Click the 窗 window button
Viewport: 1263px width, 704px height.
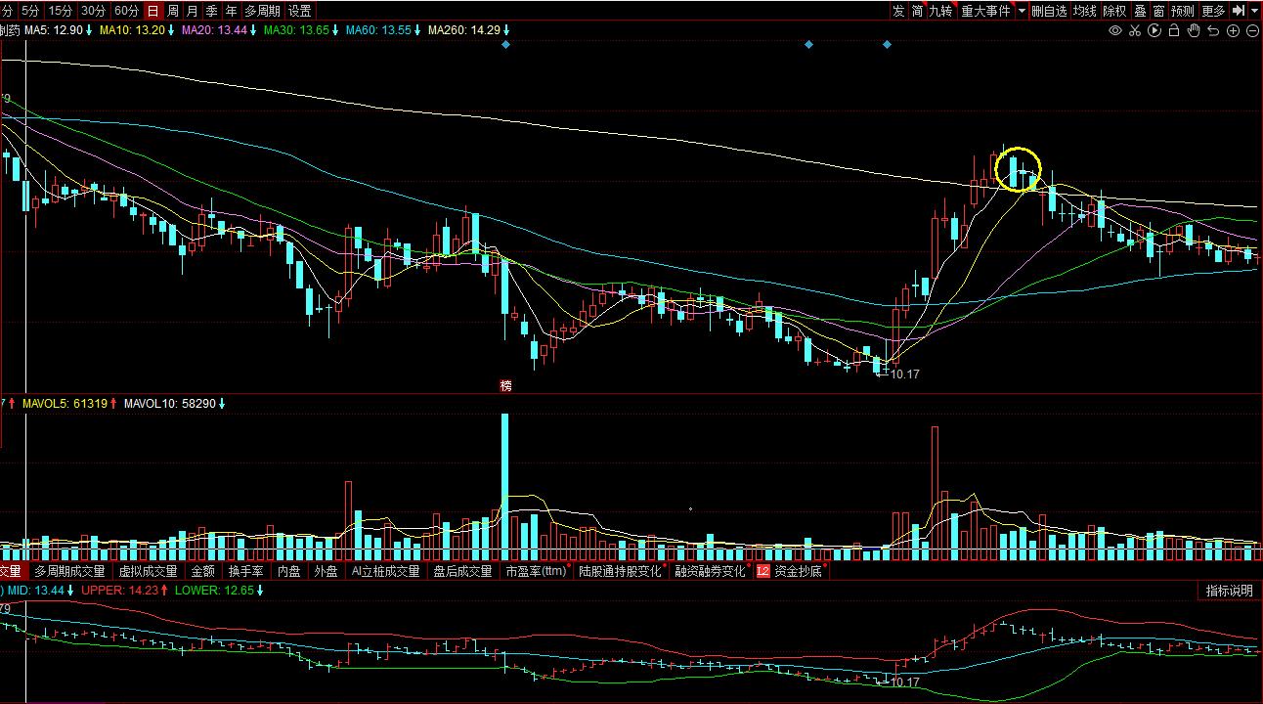[1158, 11]
